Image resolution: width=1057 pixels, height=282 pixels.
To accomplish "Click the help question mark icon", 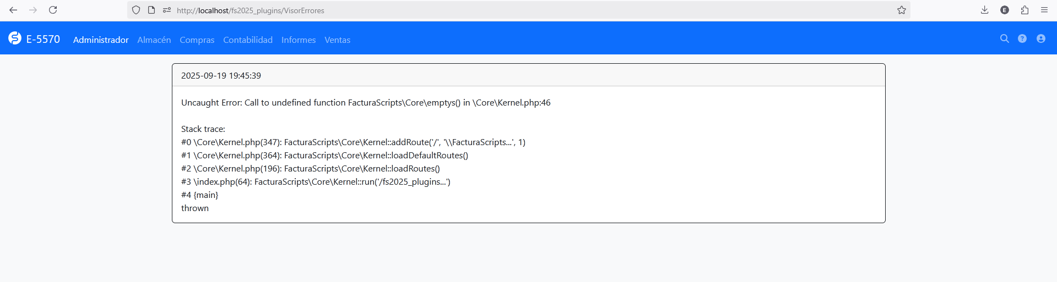I will pos(1022,38).
